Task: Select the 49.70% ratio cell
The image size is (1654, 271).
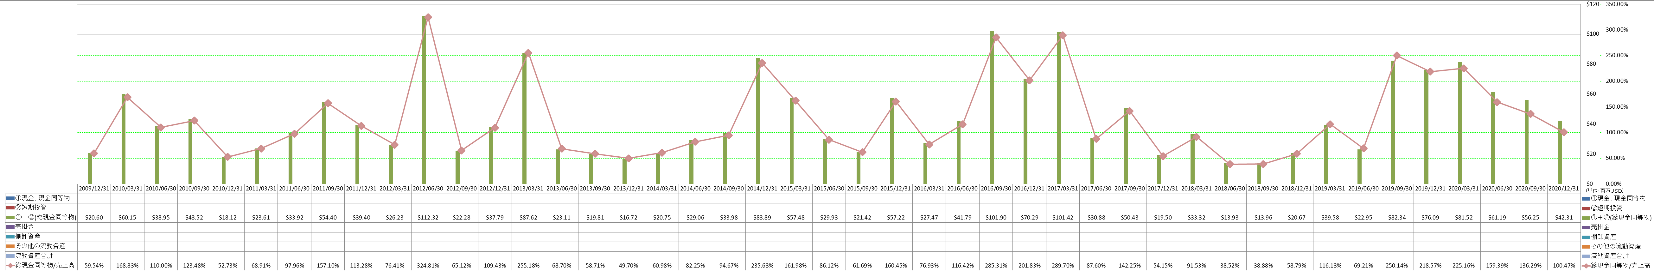Action: [629, 265]
